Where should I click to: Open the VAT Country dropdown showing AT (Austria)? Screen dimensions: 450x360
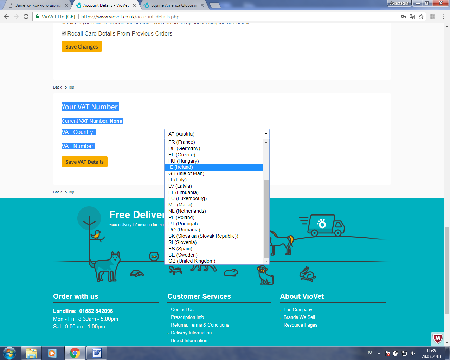[217, 134]
